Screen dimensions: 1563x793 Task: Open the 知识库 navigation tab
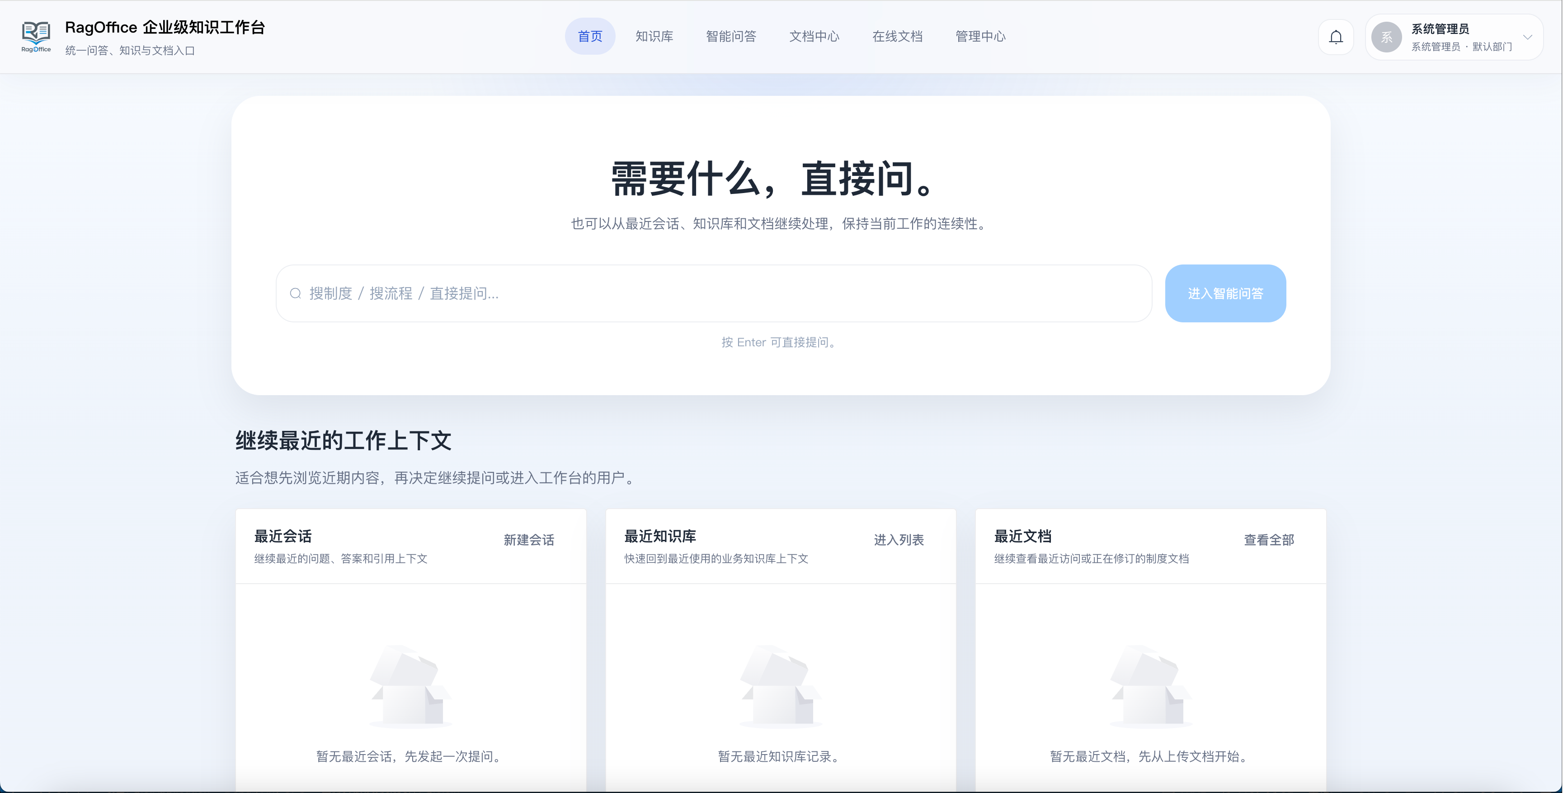pos(654,37)
